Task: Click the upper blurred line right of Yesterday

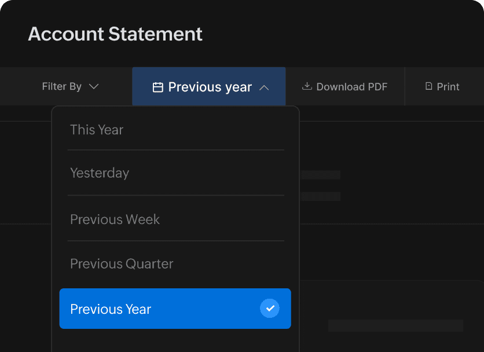Action: pyautogui.click(x=320, y=175)
